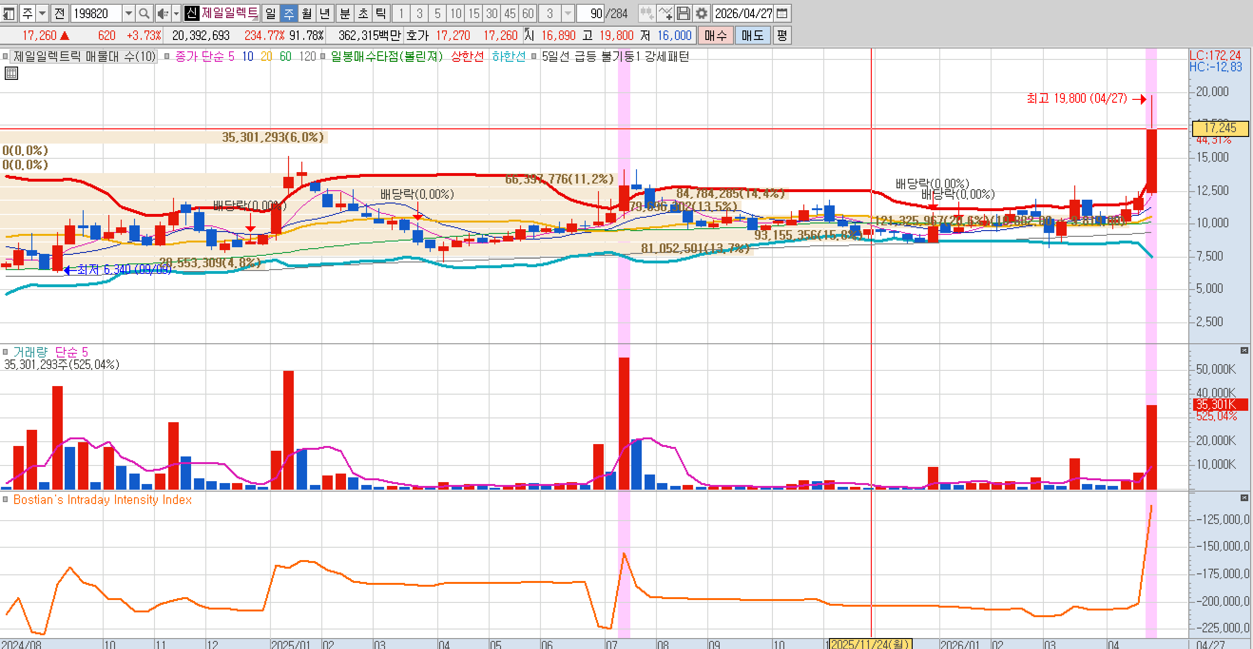Click the 35,301,293주(525.04%) volume readout
Screen dimensions: 1253x649
point(62,364)
